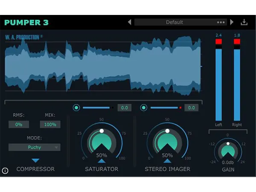Click the MIX 100% value field
Viewport: 256px width, 192px height.
point(50,125)
